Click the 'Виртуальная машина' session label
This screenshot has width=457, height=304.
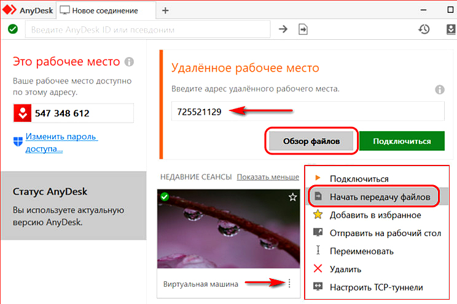(x=200, y=284)
